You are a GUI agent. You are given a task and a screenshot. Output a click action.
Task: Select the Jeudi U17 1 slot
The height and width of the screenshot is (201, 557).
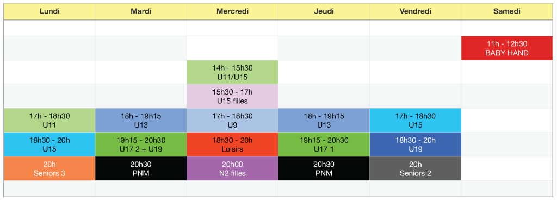pyautogui.click(x=324, y=145)
